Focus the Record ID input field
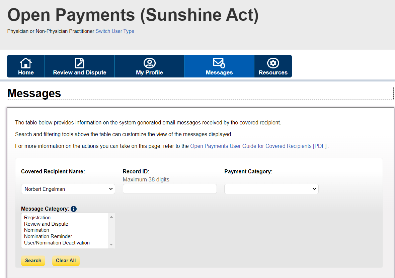This screenshot has height=278, width=395. (170, 189)
